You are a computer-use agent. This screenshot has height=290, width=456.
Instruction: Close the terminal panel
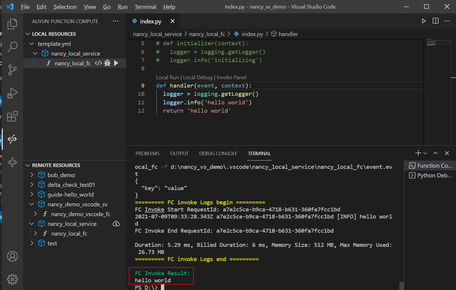[447, 153]
